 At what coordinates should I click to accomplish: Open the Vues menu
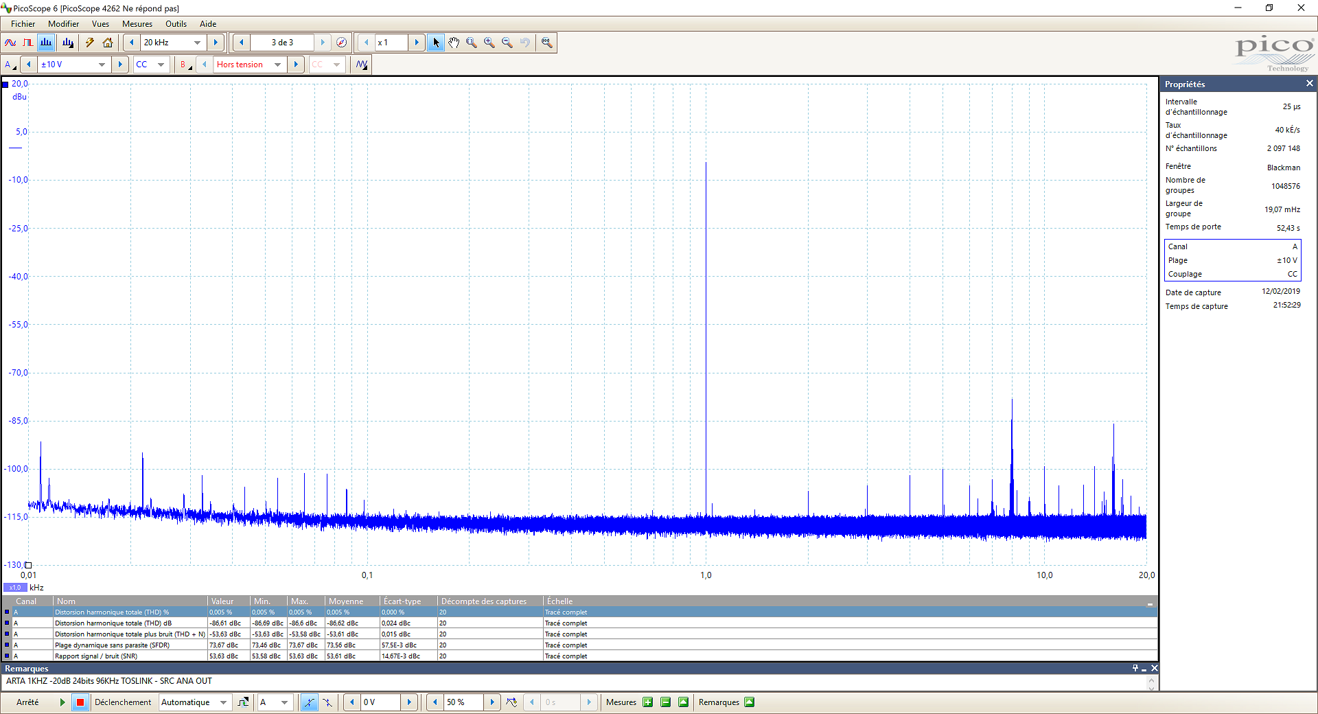coord(100,24)
